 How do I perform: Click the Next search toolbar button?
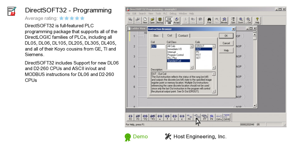217,20
